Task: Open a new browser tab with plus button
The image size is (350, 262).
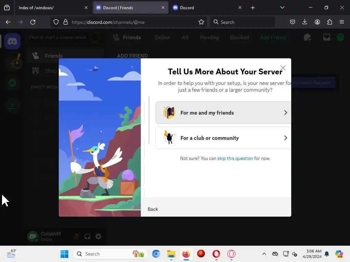Action: [253, 8]
